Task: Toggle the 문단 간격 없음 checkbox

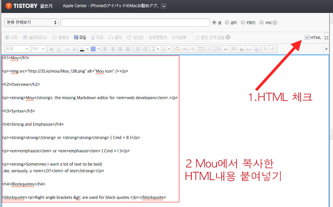Action: pos(198,38)
